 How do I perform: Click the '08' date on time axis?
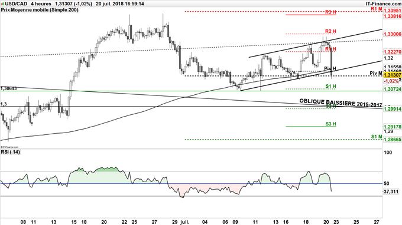23,222
